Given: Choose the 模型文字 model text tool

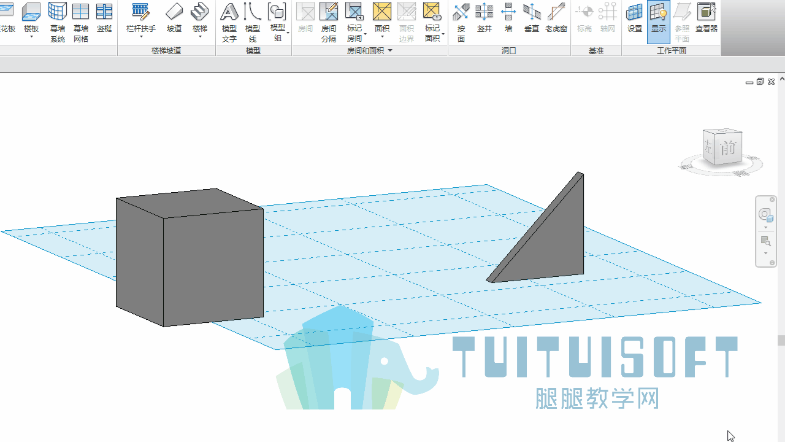Looking at the screenshot, I should (229, 22).
